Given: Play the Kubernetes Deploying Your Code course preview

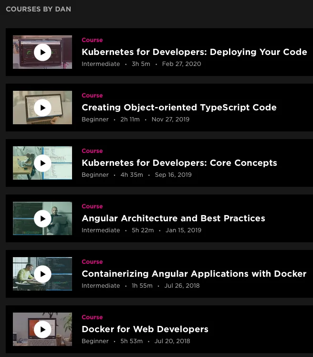Looking at the screenshot, I should [42, 52].
